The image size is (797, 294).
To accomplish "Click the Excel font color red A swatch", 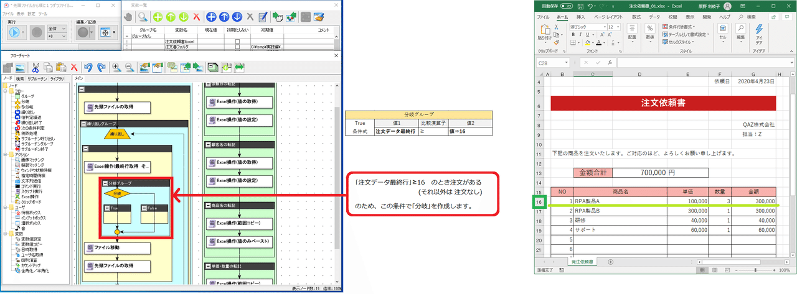I will tap(598, 44).
